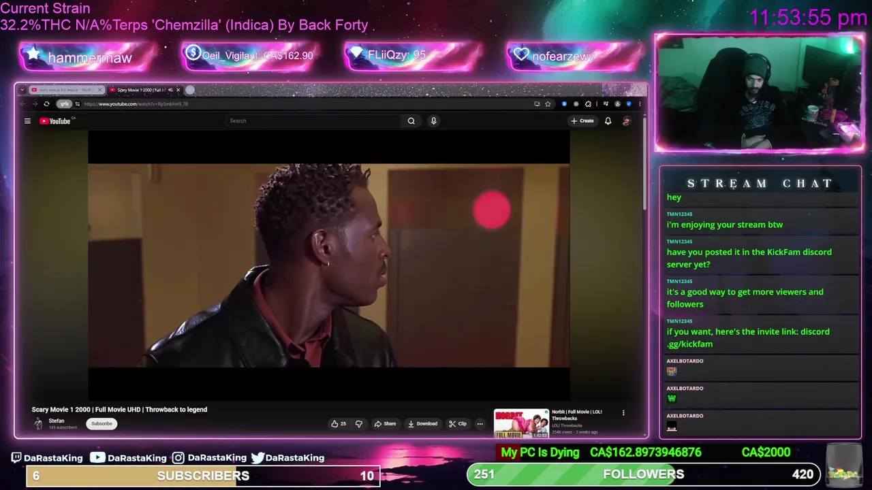Open the YouTube guide hamburger menu
The width and height of the screenshot is (872, 490).
27,121
